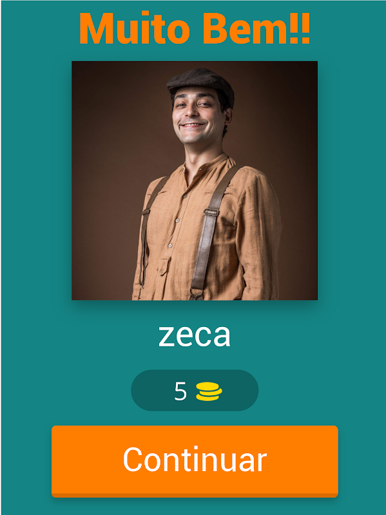The width and height of the screenshot is (386, 515).
Task: Click the "zeca" answer label
Action: [195, 335]
